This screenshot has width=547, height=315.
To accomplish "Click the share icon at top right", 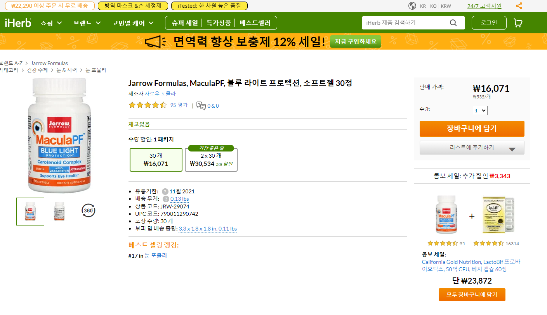I will pos(519,6).
